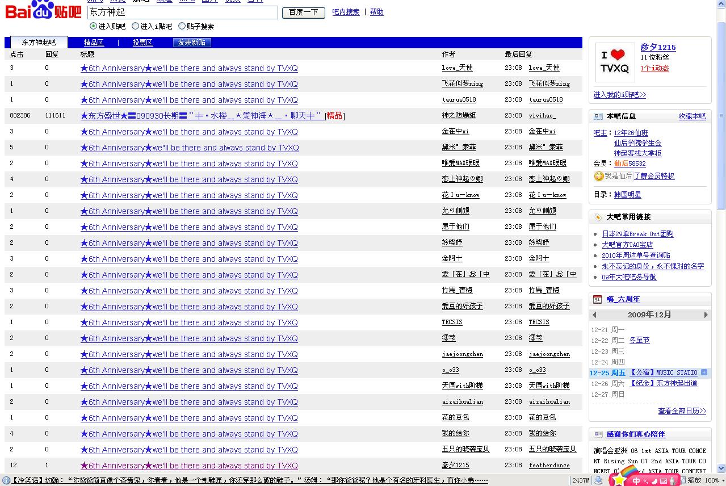
Task: Select the 进入贴吧 radio option
Action: tap(94, 26)
